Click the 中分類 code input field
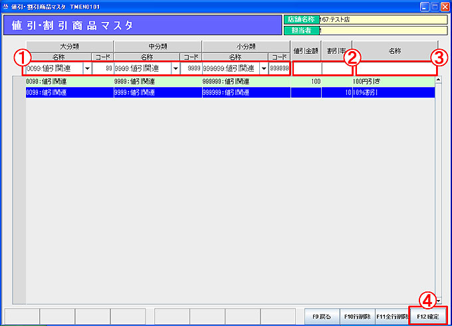This screenshot has height=326, width=452. [x=190, y=68]
